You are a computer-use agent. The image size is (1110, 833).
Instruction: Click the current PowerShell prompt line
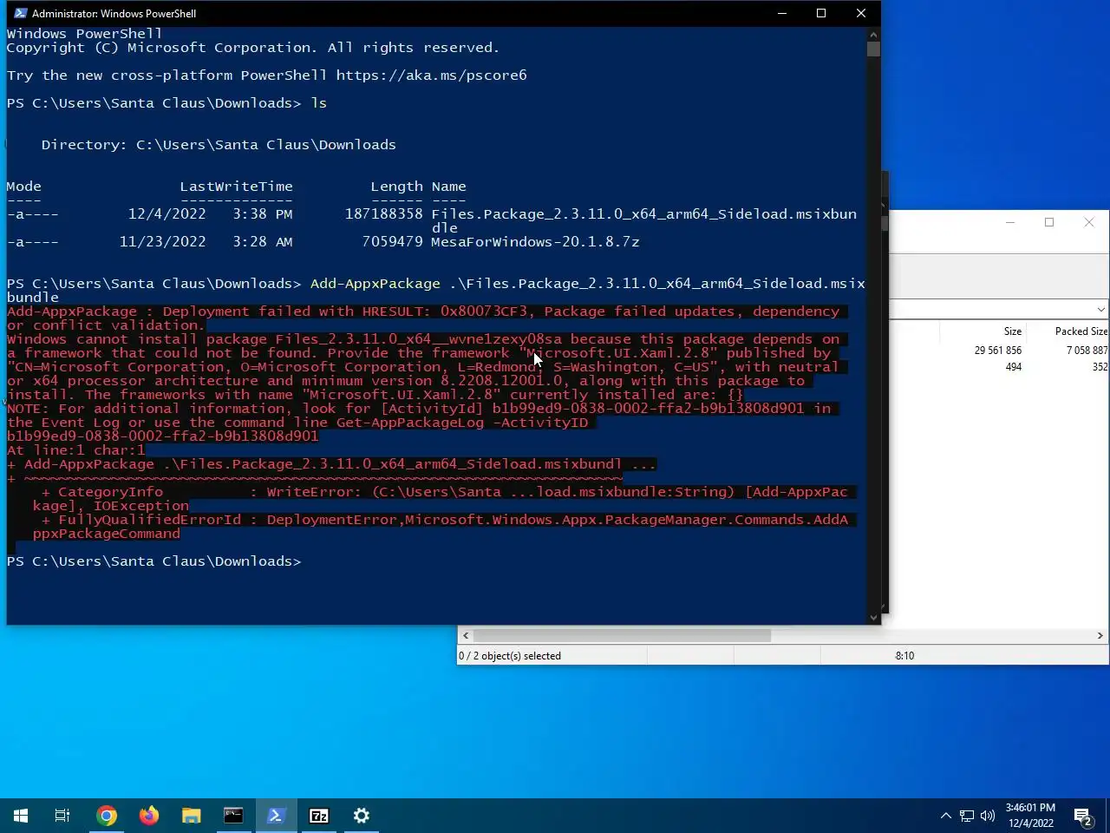coord(154,561)
